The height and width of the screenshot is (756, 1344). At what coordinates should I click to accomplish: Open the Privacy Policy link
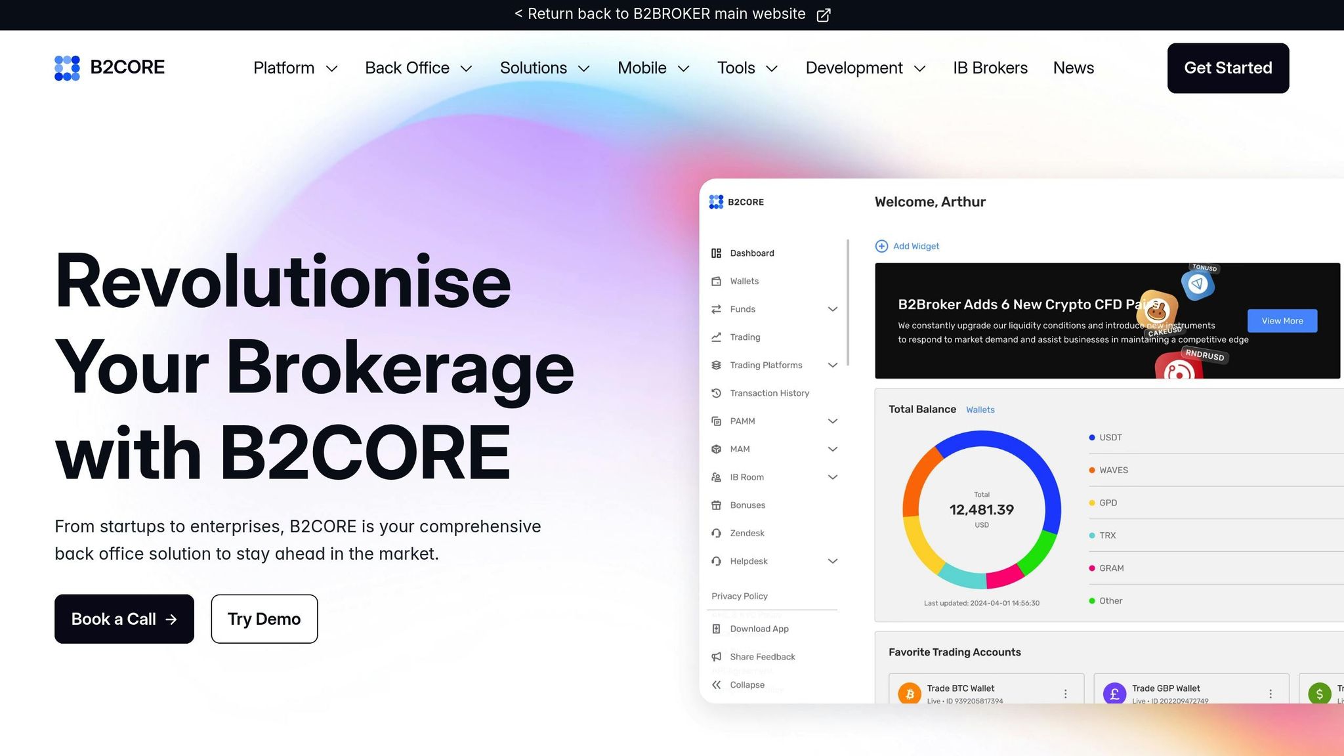(x=740, y=596)
